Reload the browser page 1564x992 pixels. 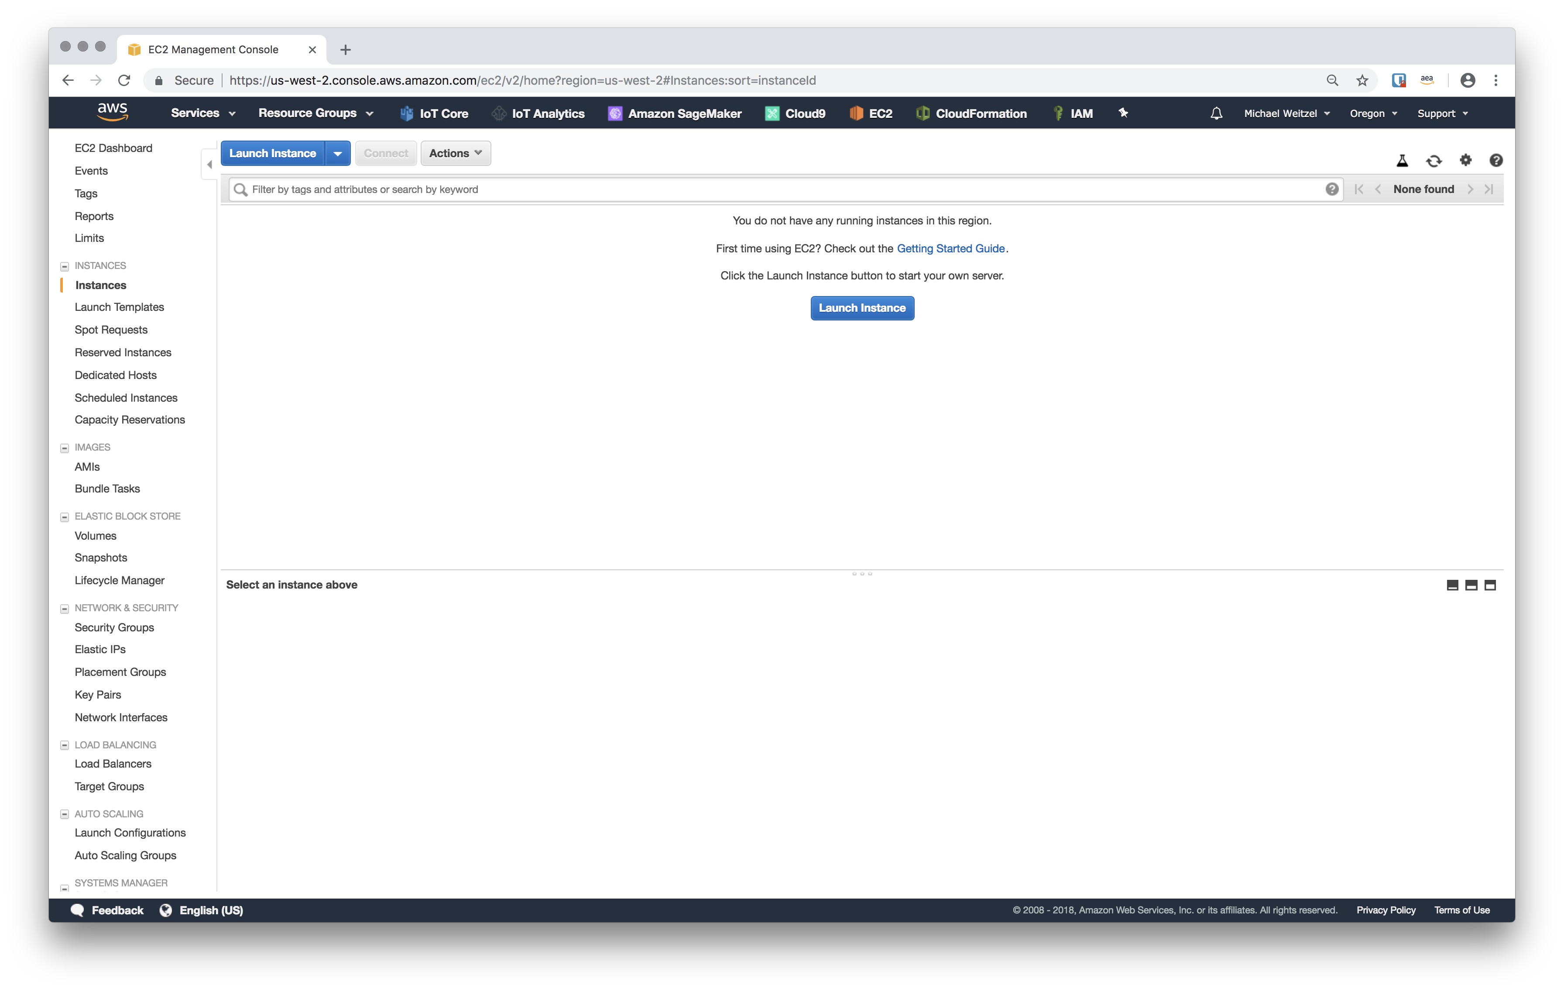point(124,80)
